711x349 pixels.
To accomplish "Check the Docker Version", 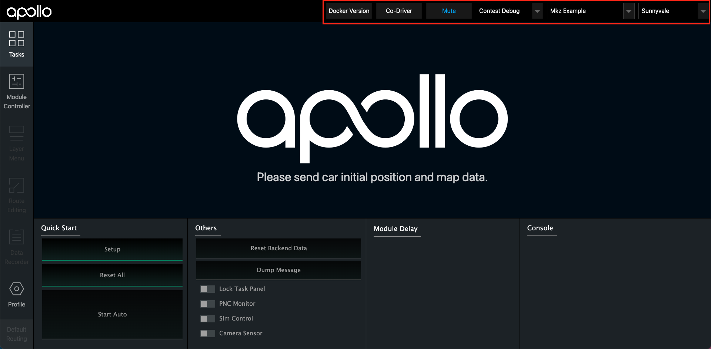I will [x=348, y=11].
